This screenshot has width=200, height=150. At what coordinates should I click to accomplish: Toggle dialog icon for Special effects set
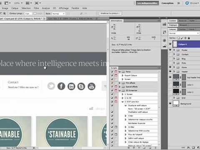pos(116,87)
